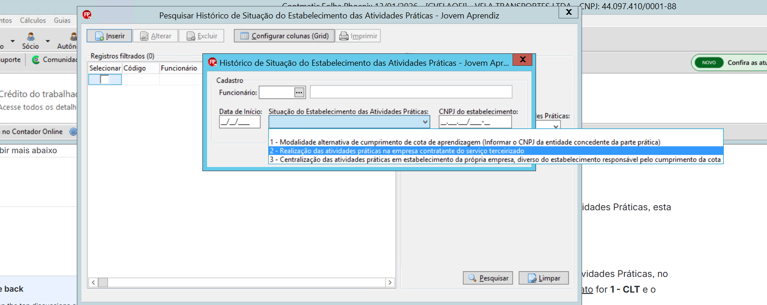This screenshot has width=767, height=305.
Task: Select option 3 - Centralização das atividades práticas
Action: [x=496, y=160]
